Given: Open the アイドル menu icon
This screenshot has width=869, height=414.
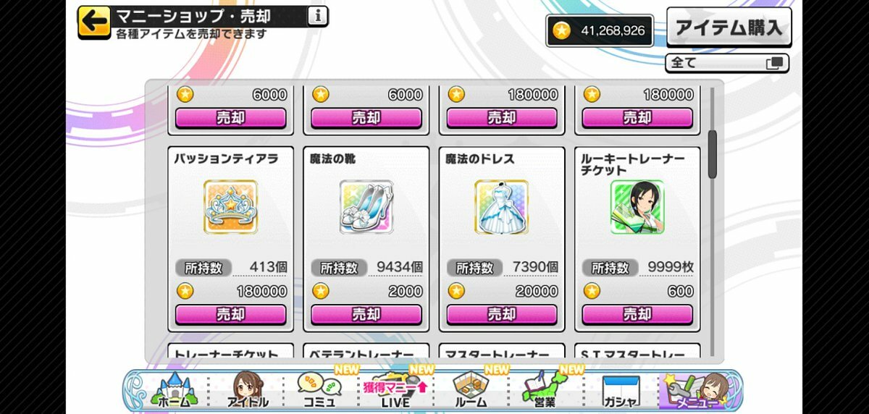Looking at the screenshot, I should 248,391.
